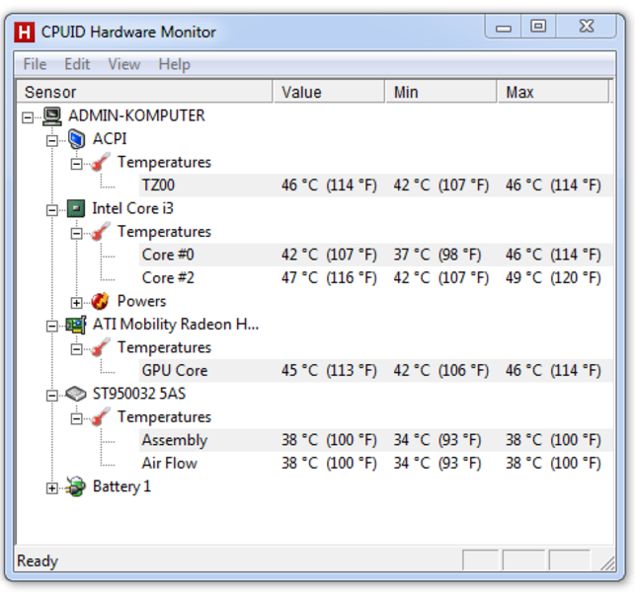
Task: Close the CPUID Hardware Monitor window
Action: (587, 27)
